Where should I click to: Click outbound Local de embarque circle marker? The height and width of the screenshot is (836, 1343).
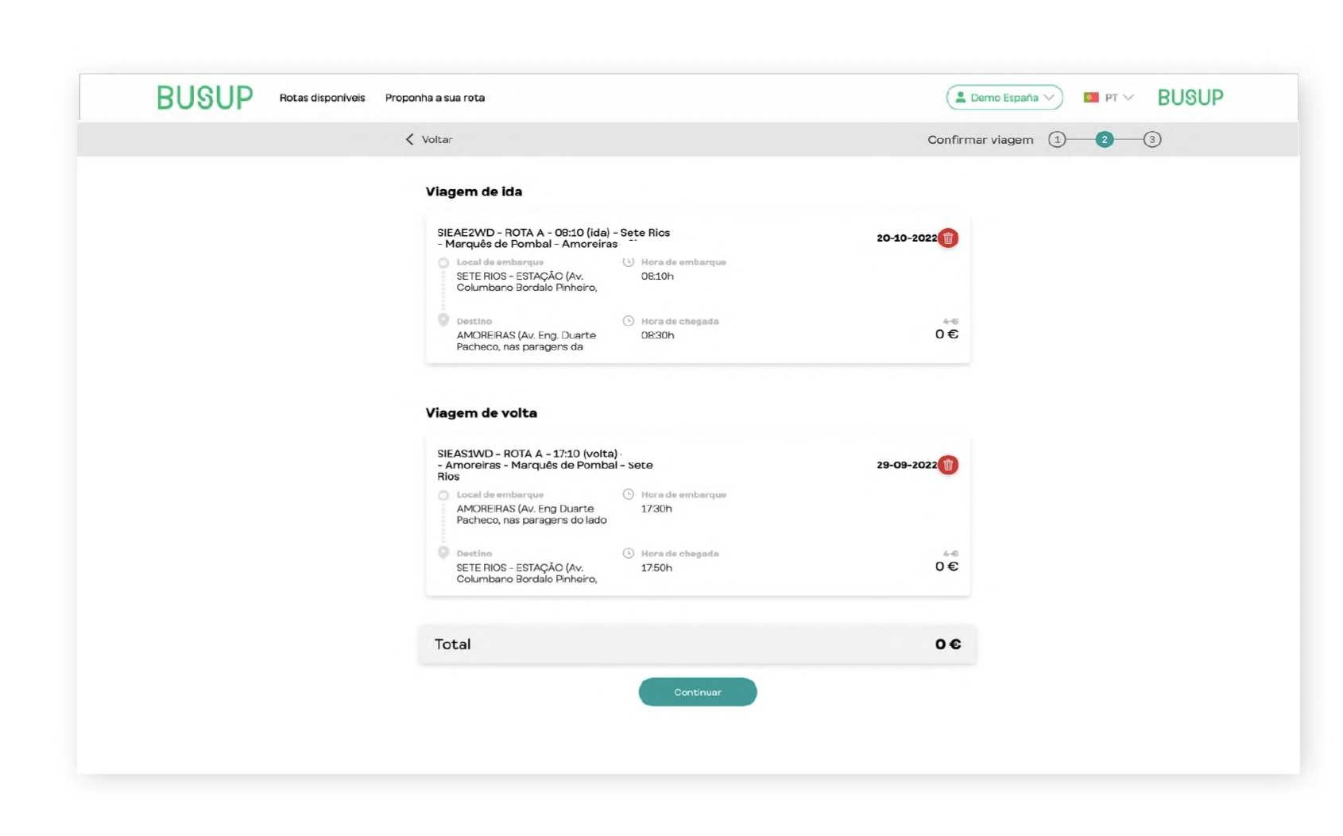(443, 263)
